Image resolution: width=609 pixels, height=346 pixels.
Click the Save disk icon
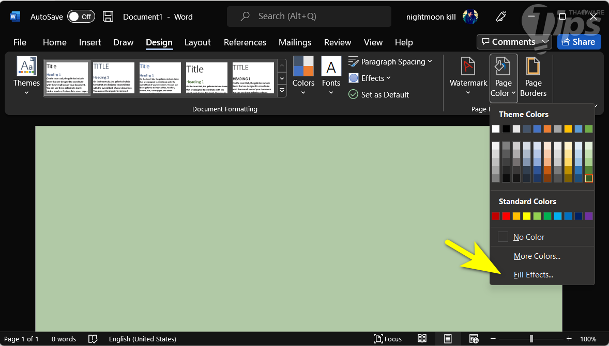(x=108, y=17)
